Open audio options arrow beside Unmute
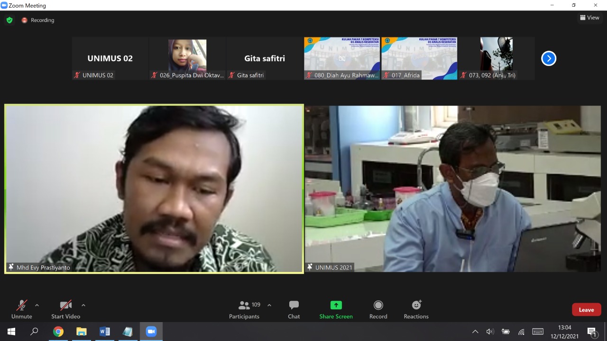This screenshot has width=607, height=341. point(37,305)
